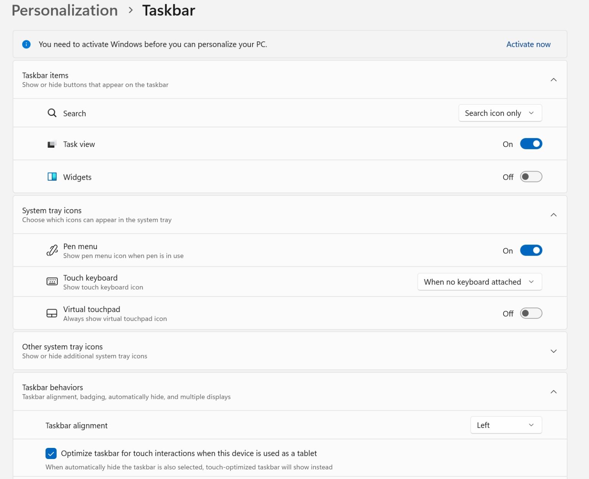Click the Task view icon
The height and width of the screenshot is (479, 589).
[x=52, y=144]
